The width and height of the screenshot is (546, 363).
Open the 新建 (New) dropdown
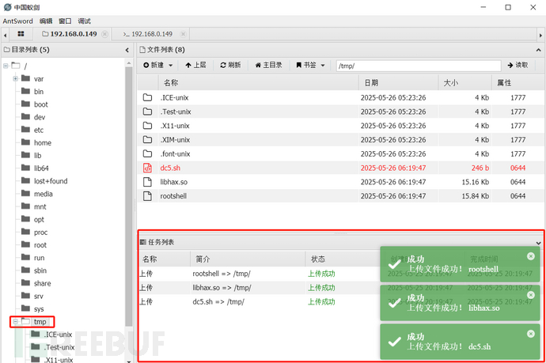tap(157, 65)
